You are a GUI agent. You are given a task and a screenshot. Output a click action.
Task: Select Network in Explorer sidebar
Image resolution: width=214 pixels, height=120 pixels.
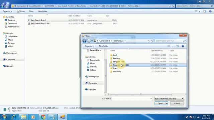click(8, 66)
